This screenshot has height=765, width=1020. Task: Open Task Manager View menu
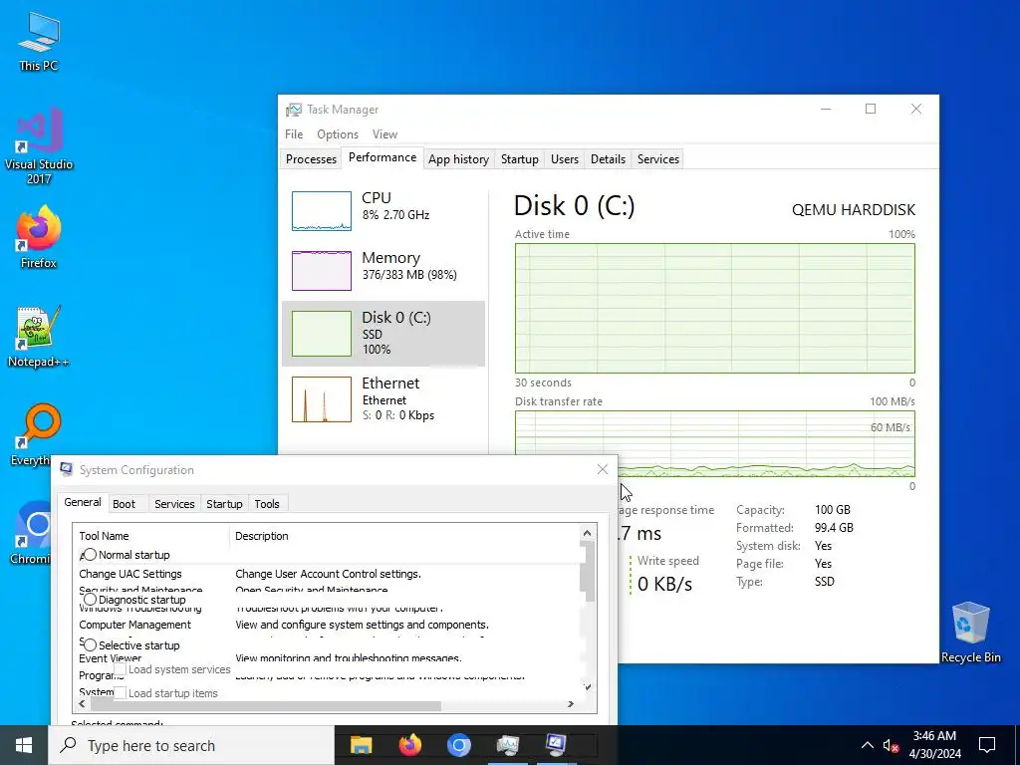point(385,134)
